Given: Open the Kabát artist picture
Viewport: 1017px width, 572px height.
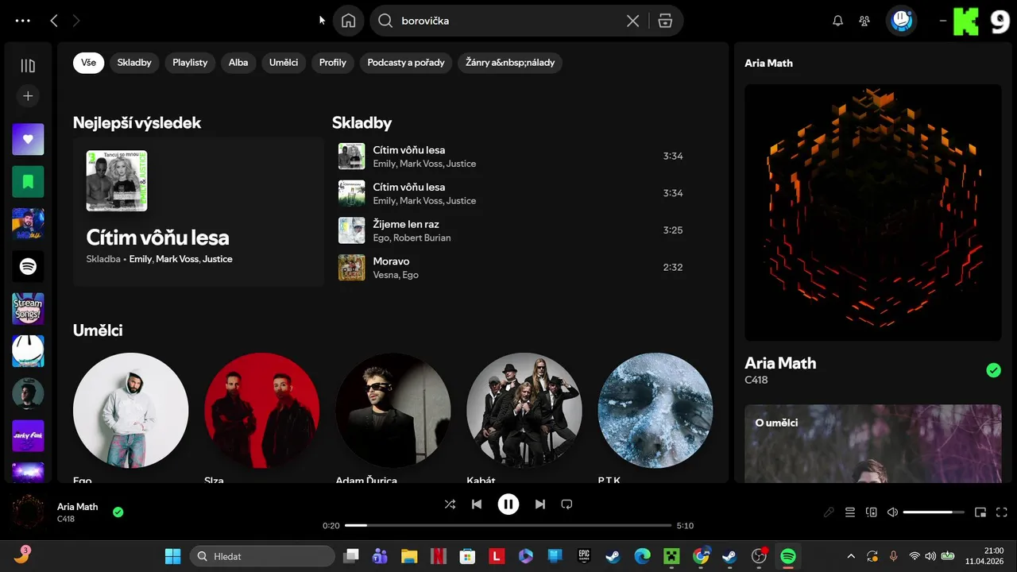Looking at the screenshot, I should pos(524,411).
